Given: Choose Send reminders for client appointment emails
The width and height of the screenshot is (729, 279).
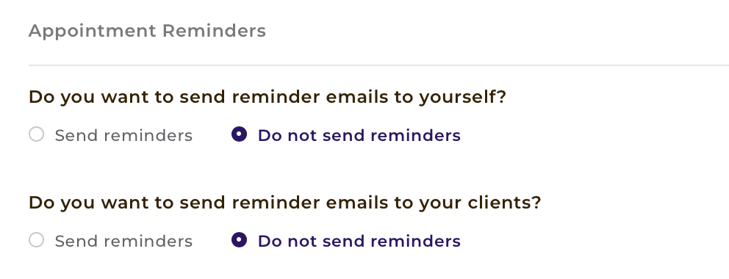Looking at the screenshot, I should pos(36,241).
